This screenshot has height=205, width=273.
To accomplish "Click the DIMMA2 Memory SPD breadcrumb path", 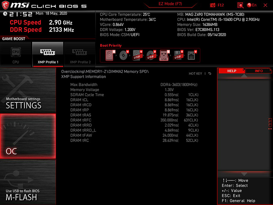I will (x=105, y=71).
